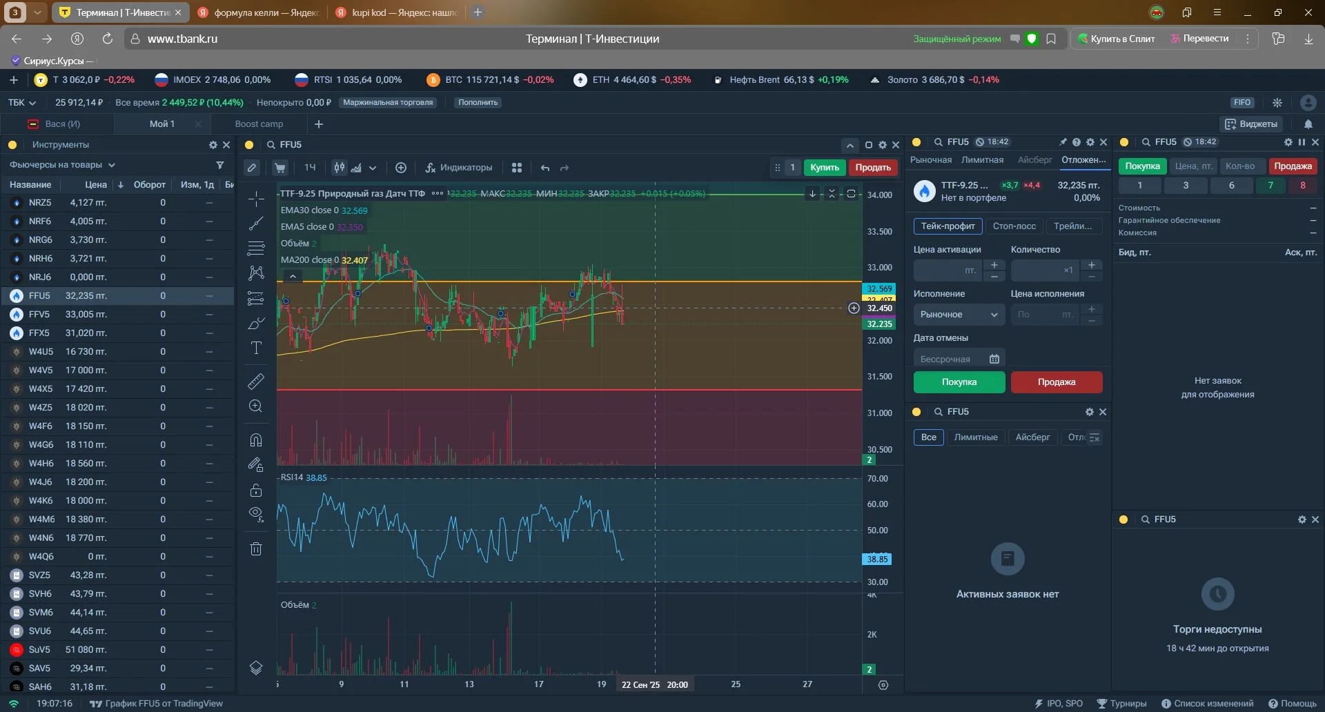Click the red Продать button on chart
The width and height of the screenshot is (1325, 712).
click(x=873, y=168)
